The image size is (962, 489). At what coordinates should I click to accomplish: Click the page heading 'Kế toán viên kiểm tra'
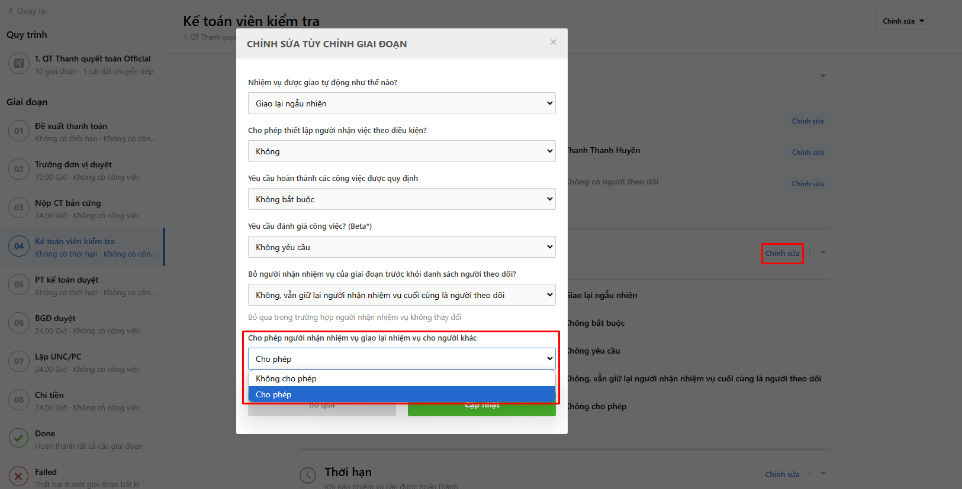tap(251, 21)
